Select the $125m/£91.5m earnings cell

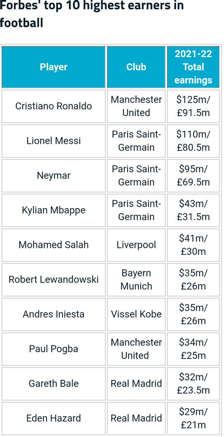pyautogui.click(x=193, y=106)
